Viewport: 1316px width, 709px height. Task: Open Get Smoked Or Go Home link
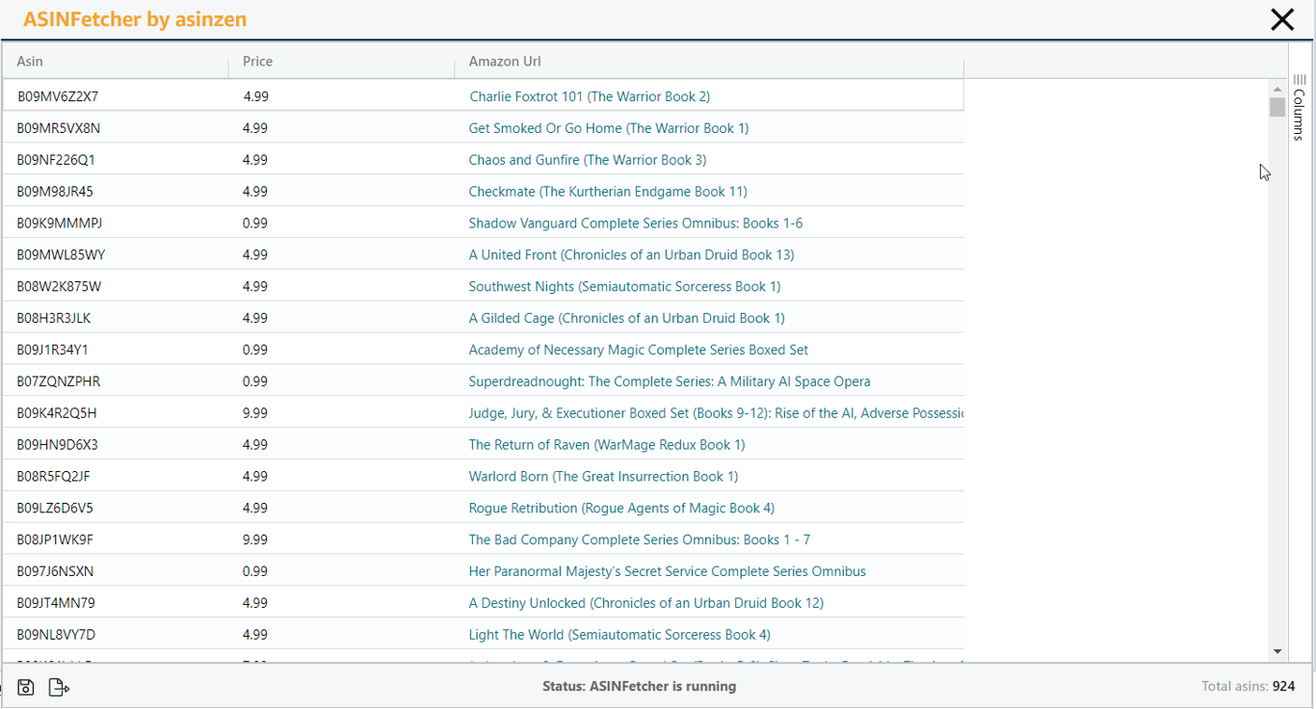(609, 128)
